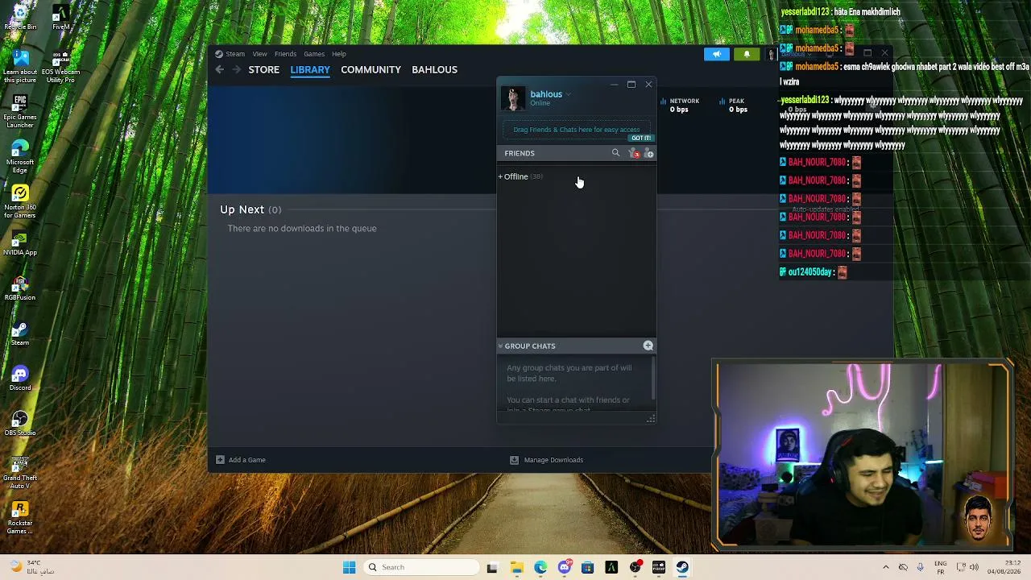Select the Norton 360 for Gamers icon

click(x=20, y=202)
